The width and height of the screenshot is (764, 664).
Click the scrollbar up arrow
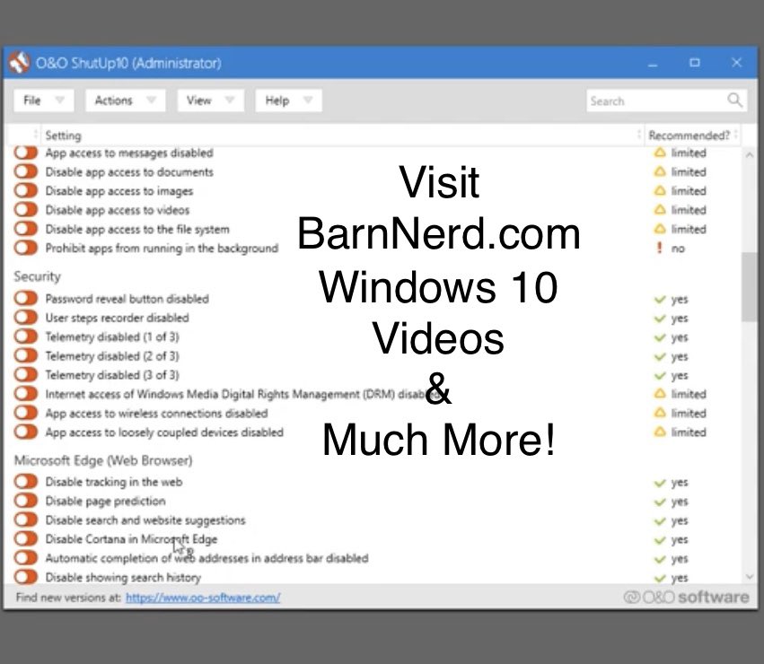click(750, 155)
